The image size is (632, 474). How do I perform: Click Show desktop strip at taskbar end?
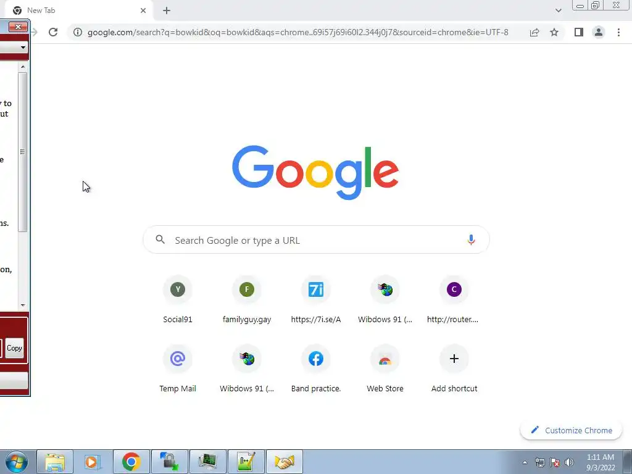coord(627,462)
